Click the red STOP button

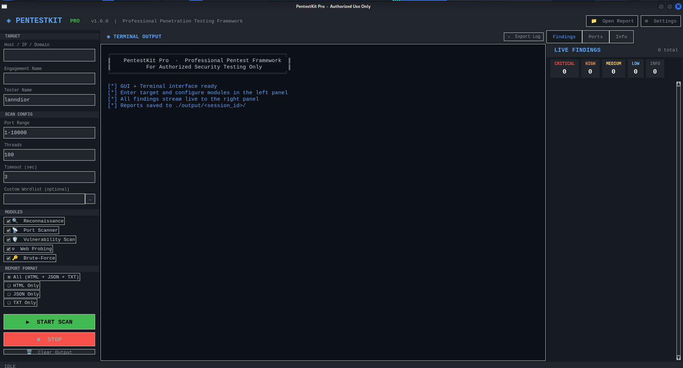coord(49,339)
